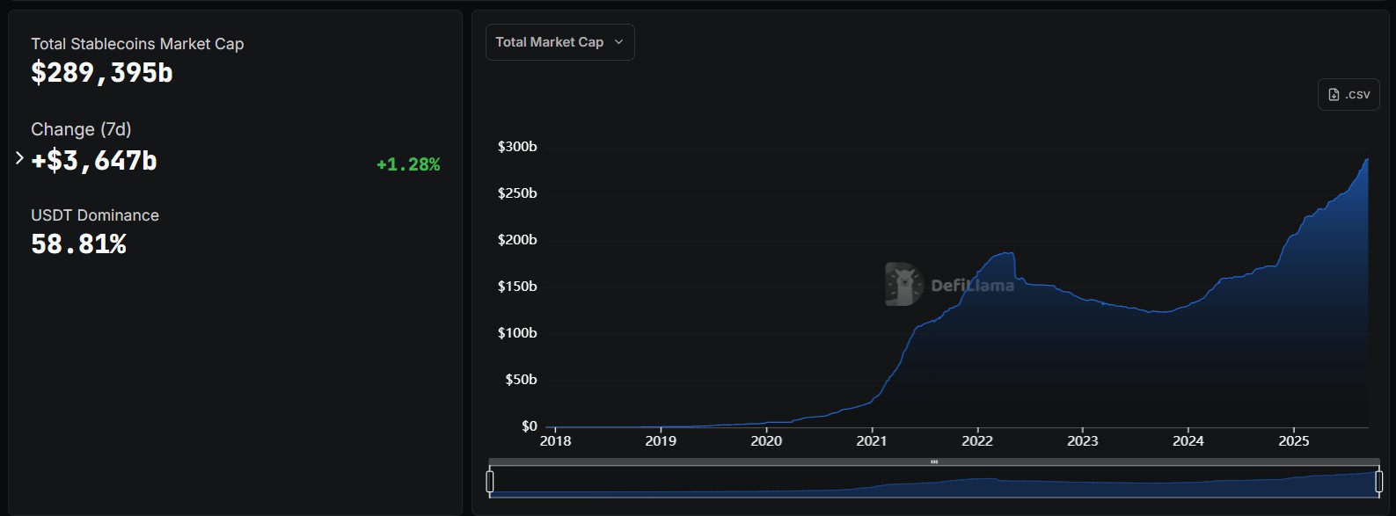Click the center grip above the range slider
The image size is (1396, 516).
[934, 461]
